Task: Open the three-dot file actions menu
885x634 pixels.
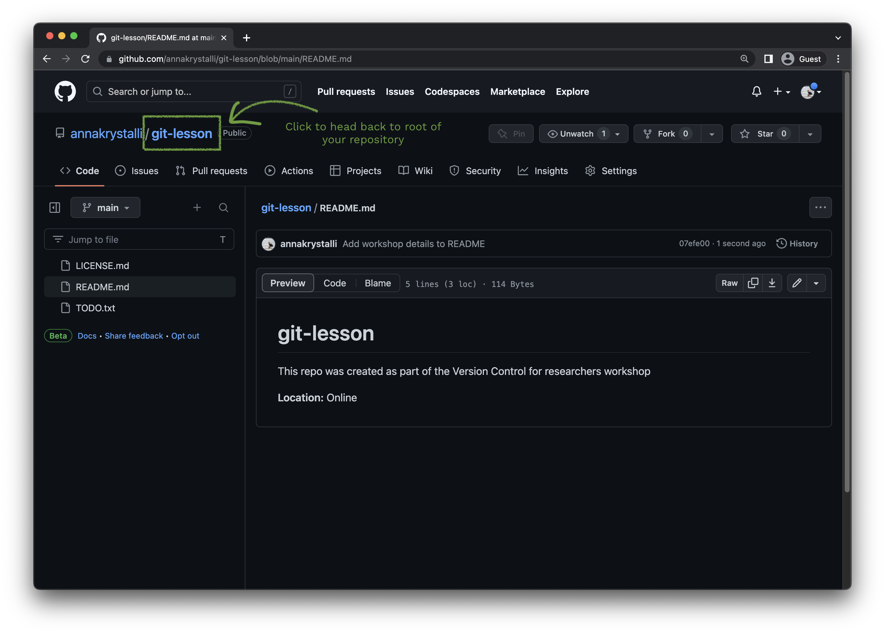Action: point(820,207)
